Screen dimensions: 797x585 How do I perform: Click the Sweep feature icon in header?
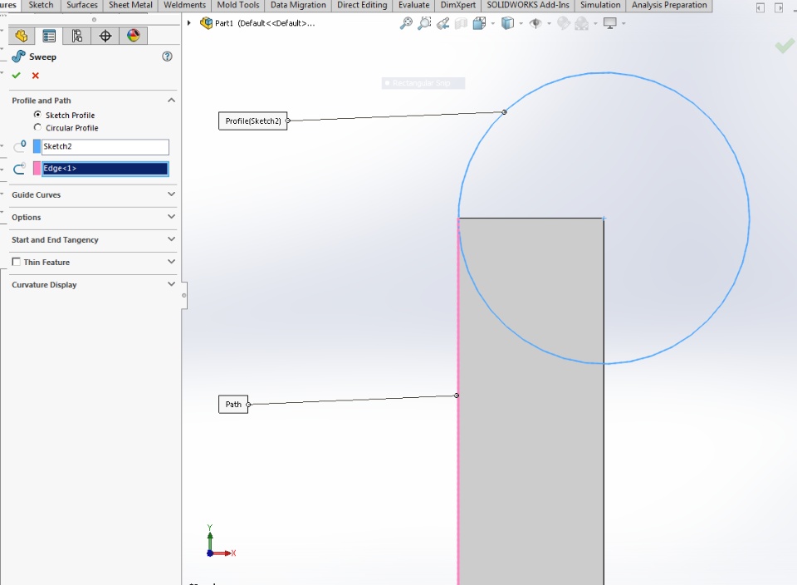[x=19, y=57]
